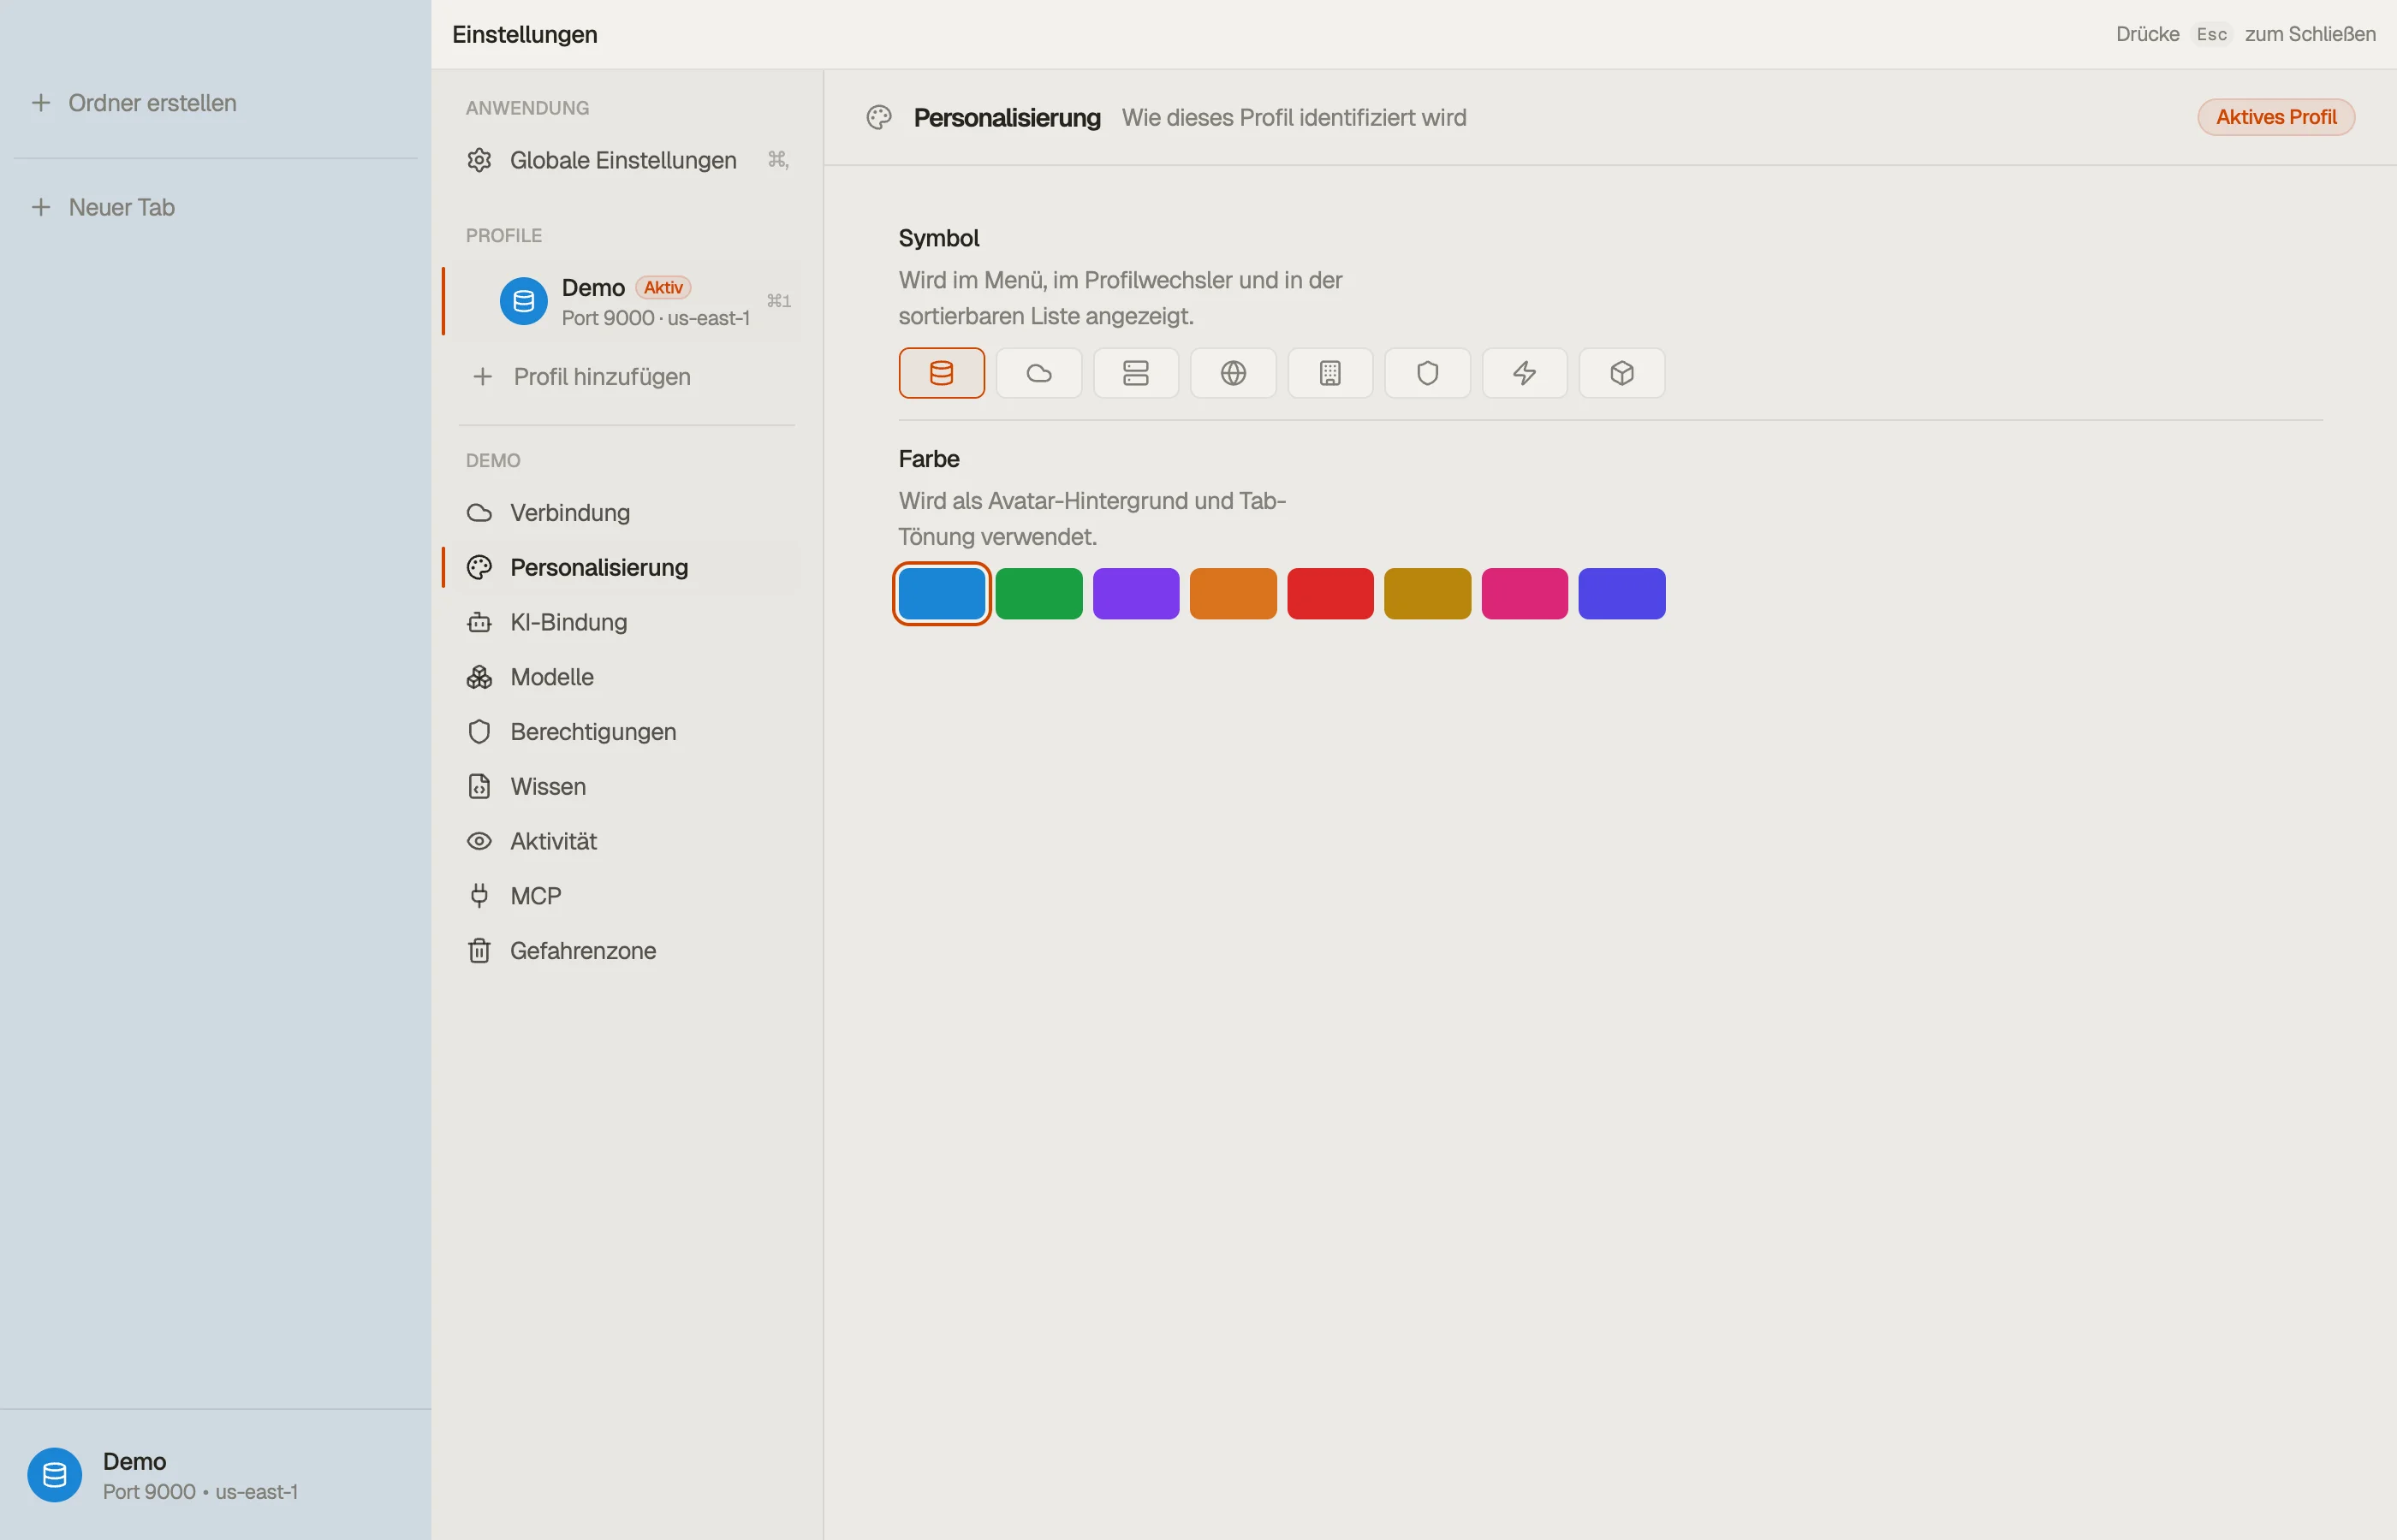Set profile color to pink
Viewport: 2397px width, 1540px height.
tap(1524, 594)
